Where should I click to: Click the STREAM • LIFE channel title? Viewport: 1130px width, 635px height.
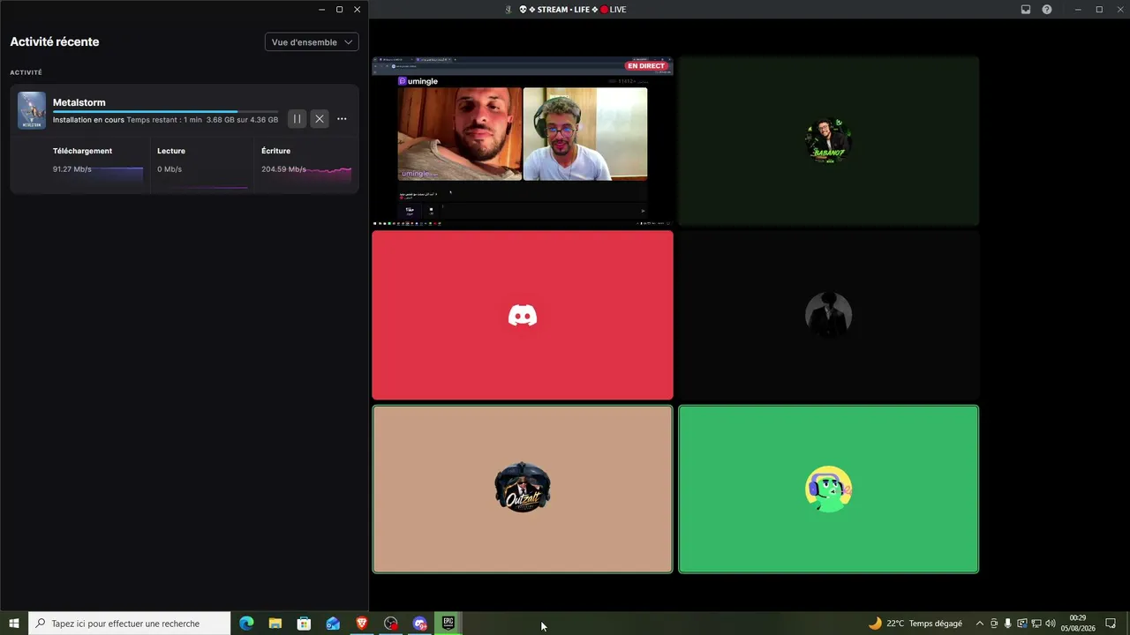coord(572,10)
